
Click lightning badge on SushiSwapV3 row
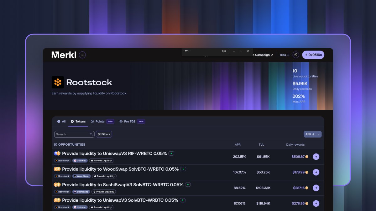[x=188, y=185]
